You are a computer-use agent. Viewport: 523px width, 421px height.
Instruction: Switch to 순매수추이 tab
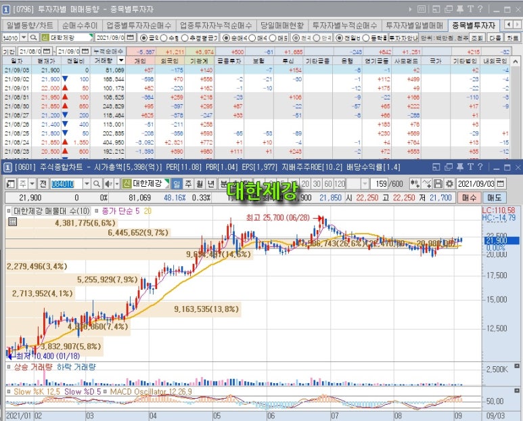80,25
